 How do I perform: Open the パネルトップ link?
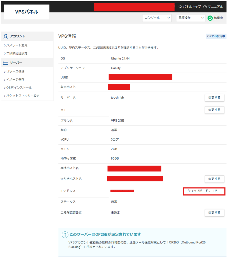(x=192, y=7)
